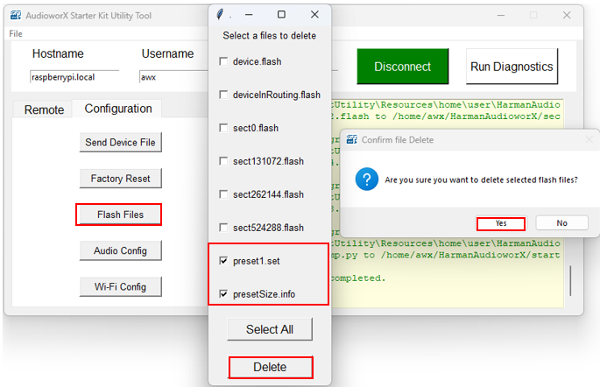Click the Factory Reset button

pyautogui.click(x=121, y=179)
